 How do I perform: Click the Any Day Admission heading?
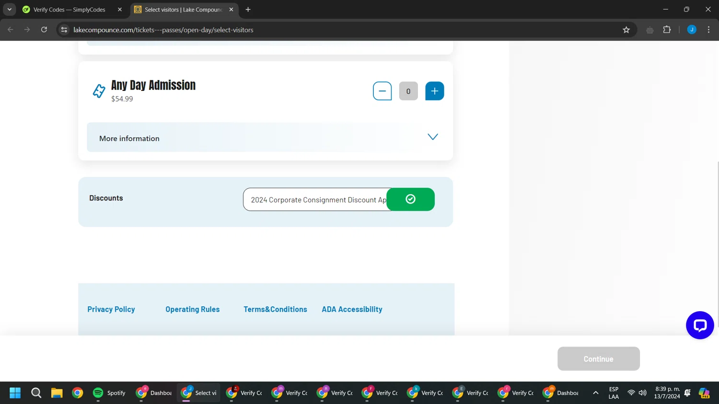coord(153,85)
